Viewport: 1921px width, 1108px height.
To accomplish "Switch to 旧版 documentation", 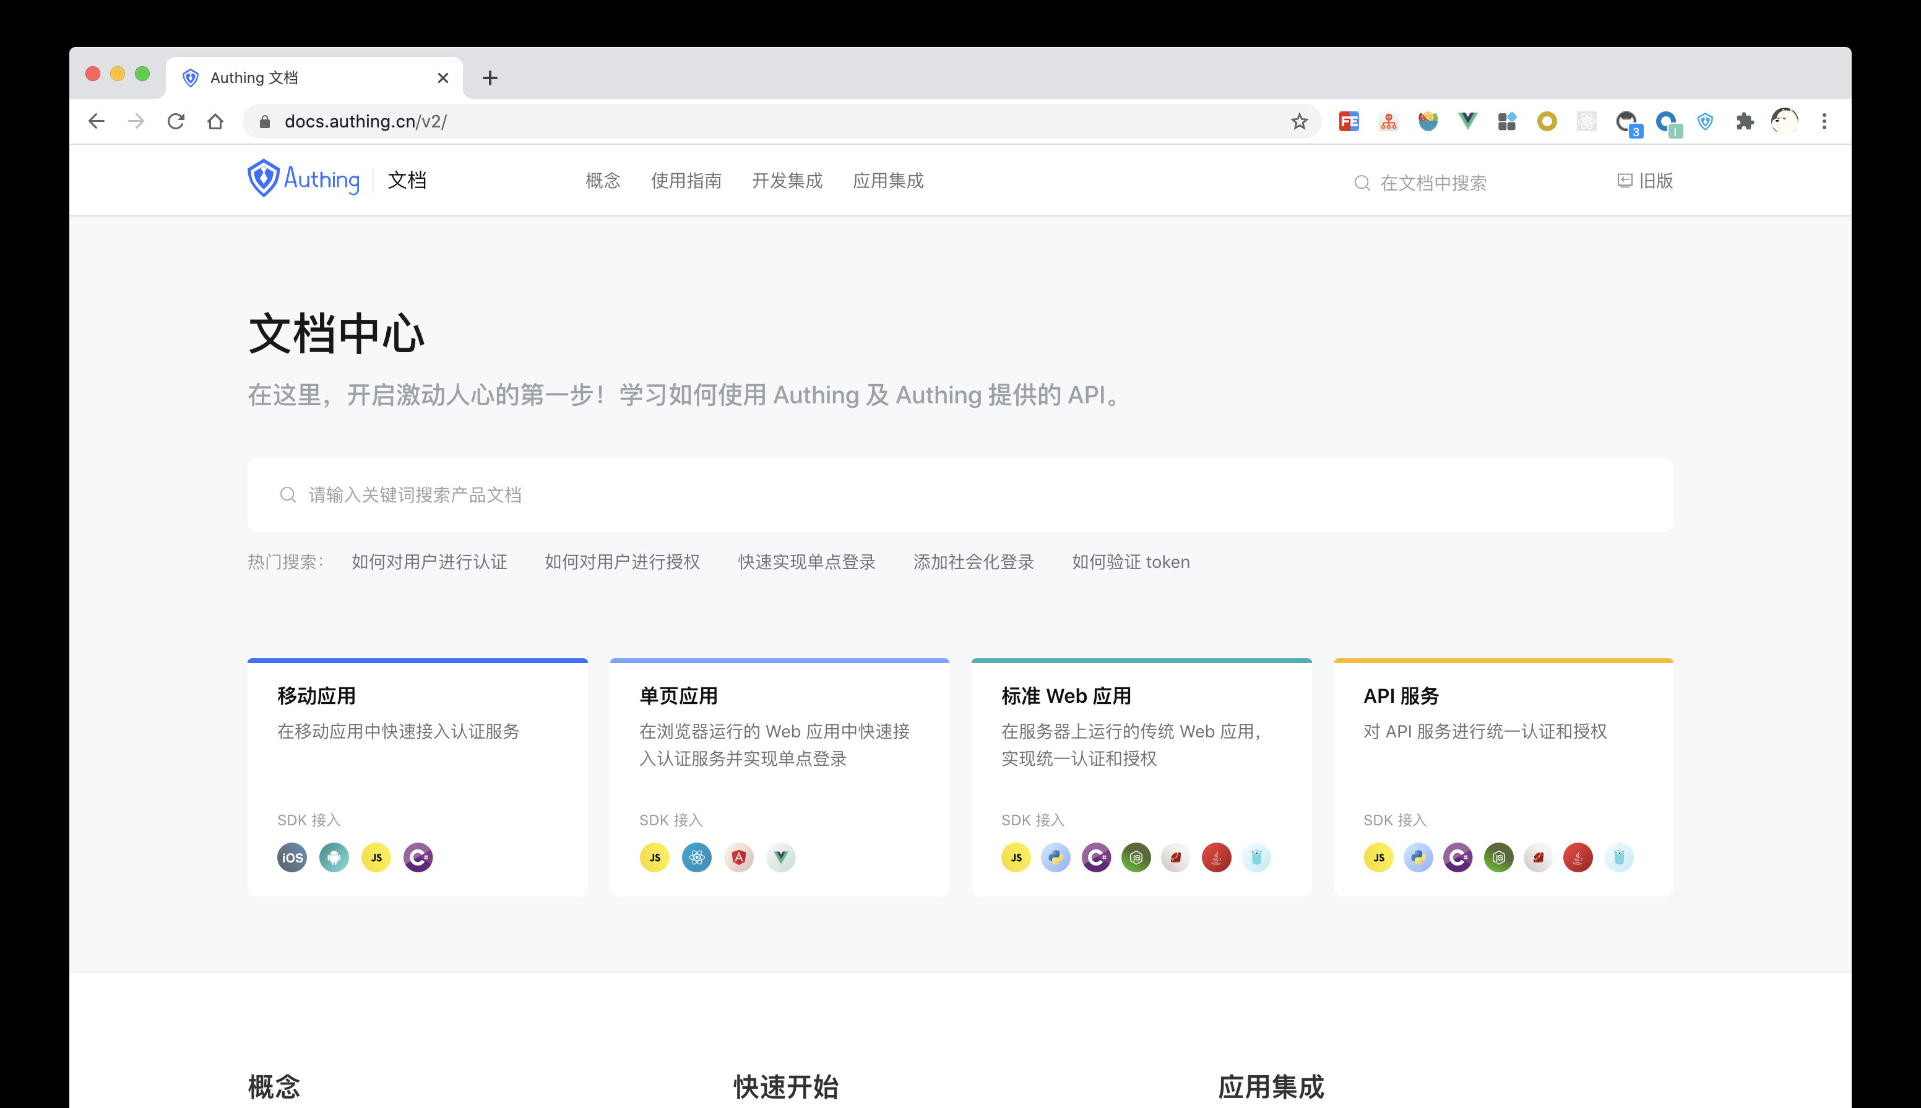I will click(1645, 181).
